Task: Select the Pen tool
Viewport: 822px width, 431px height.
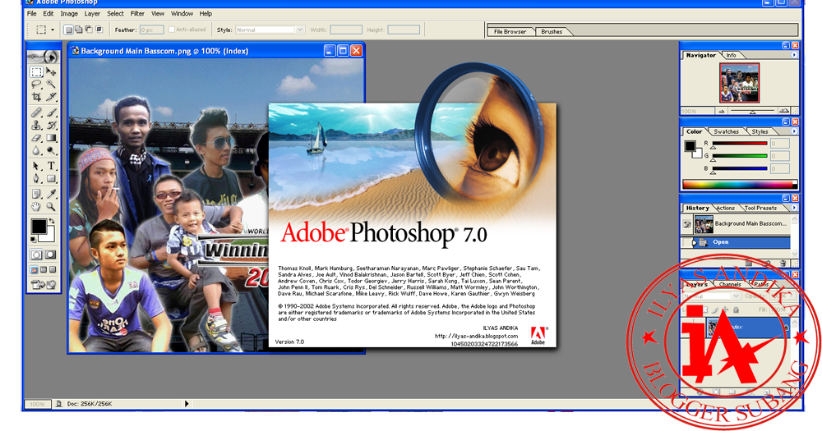Action: (37, 179)
